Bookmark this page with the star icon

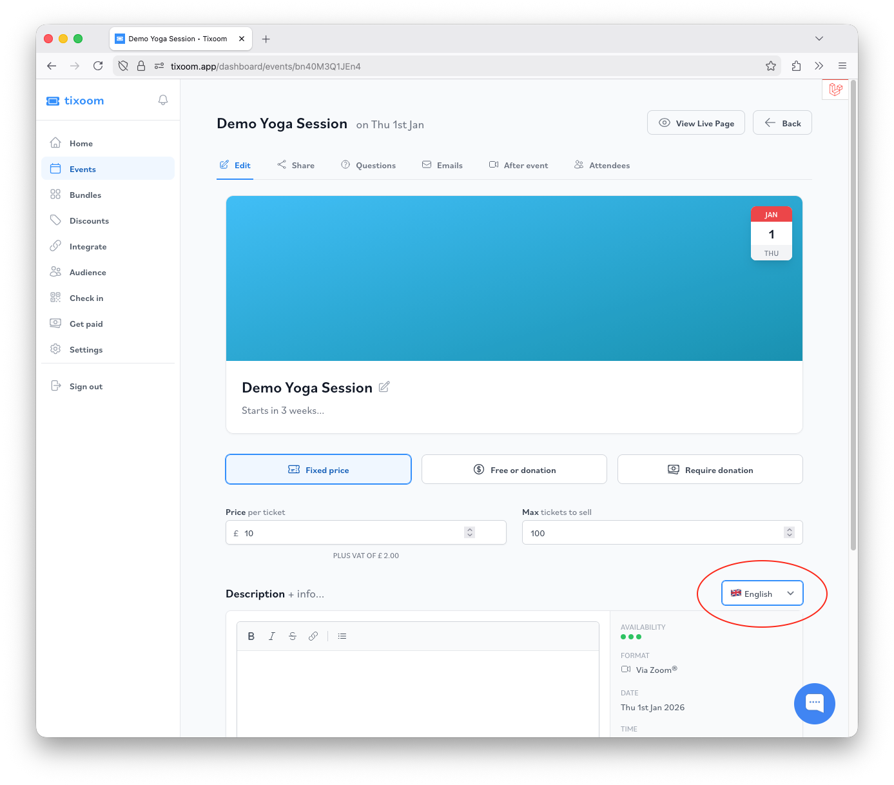click(x=770, y=66)
